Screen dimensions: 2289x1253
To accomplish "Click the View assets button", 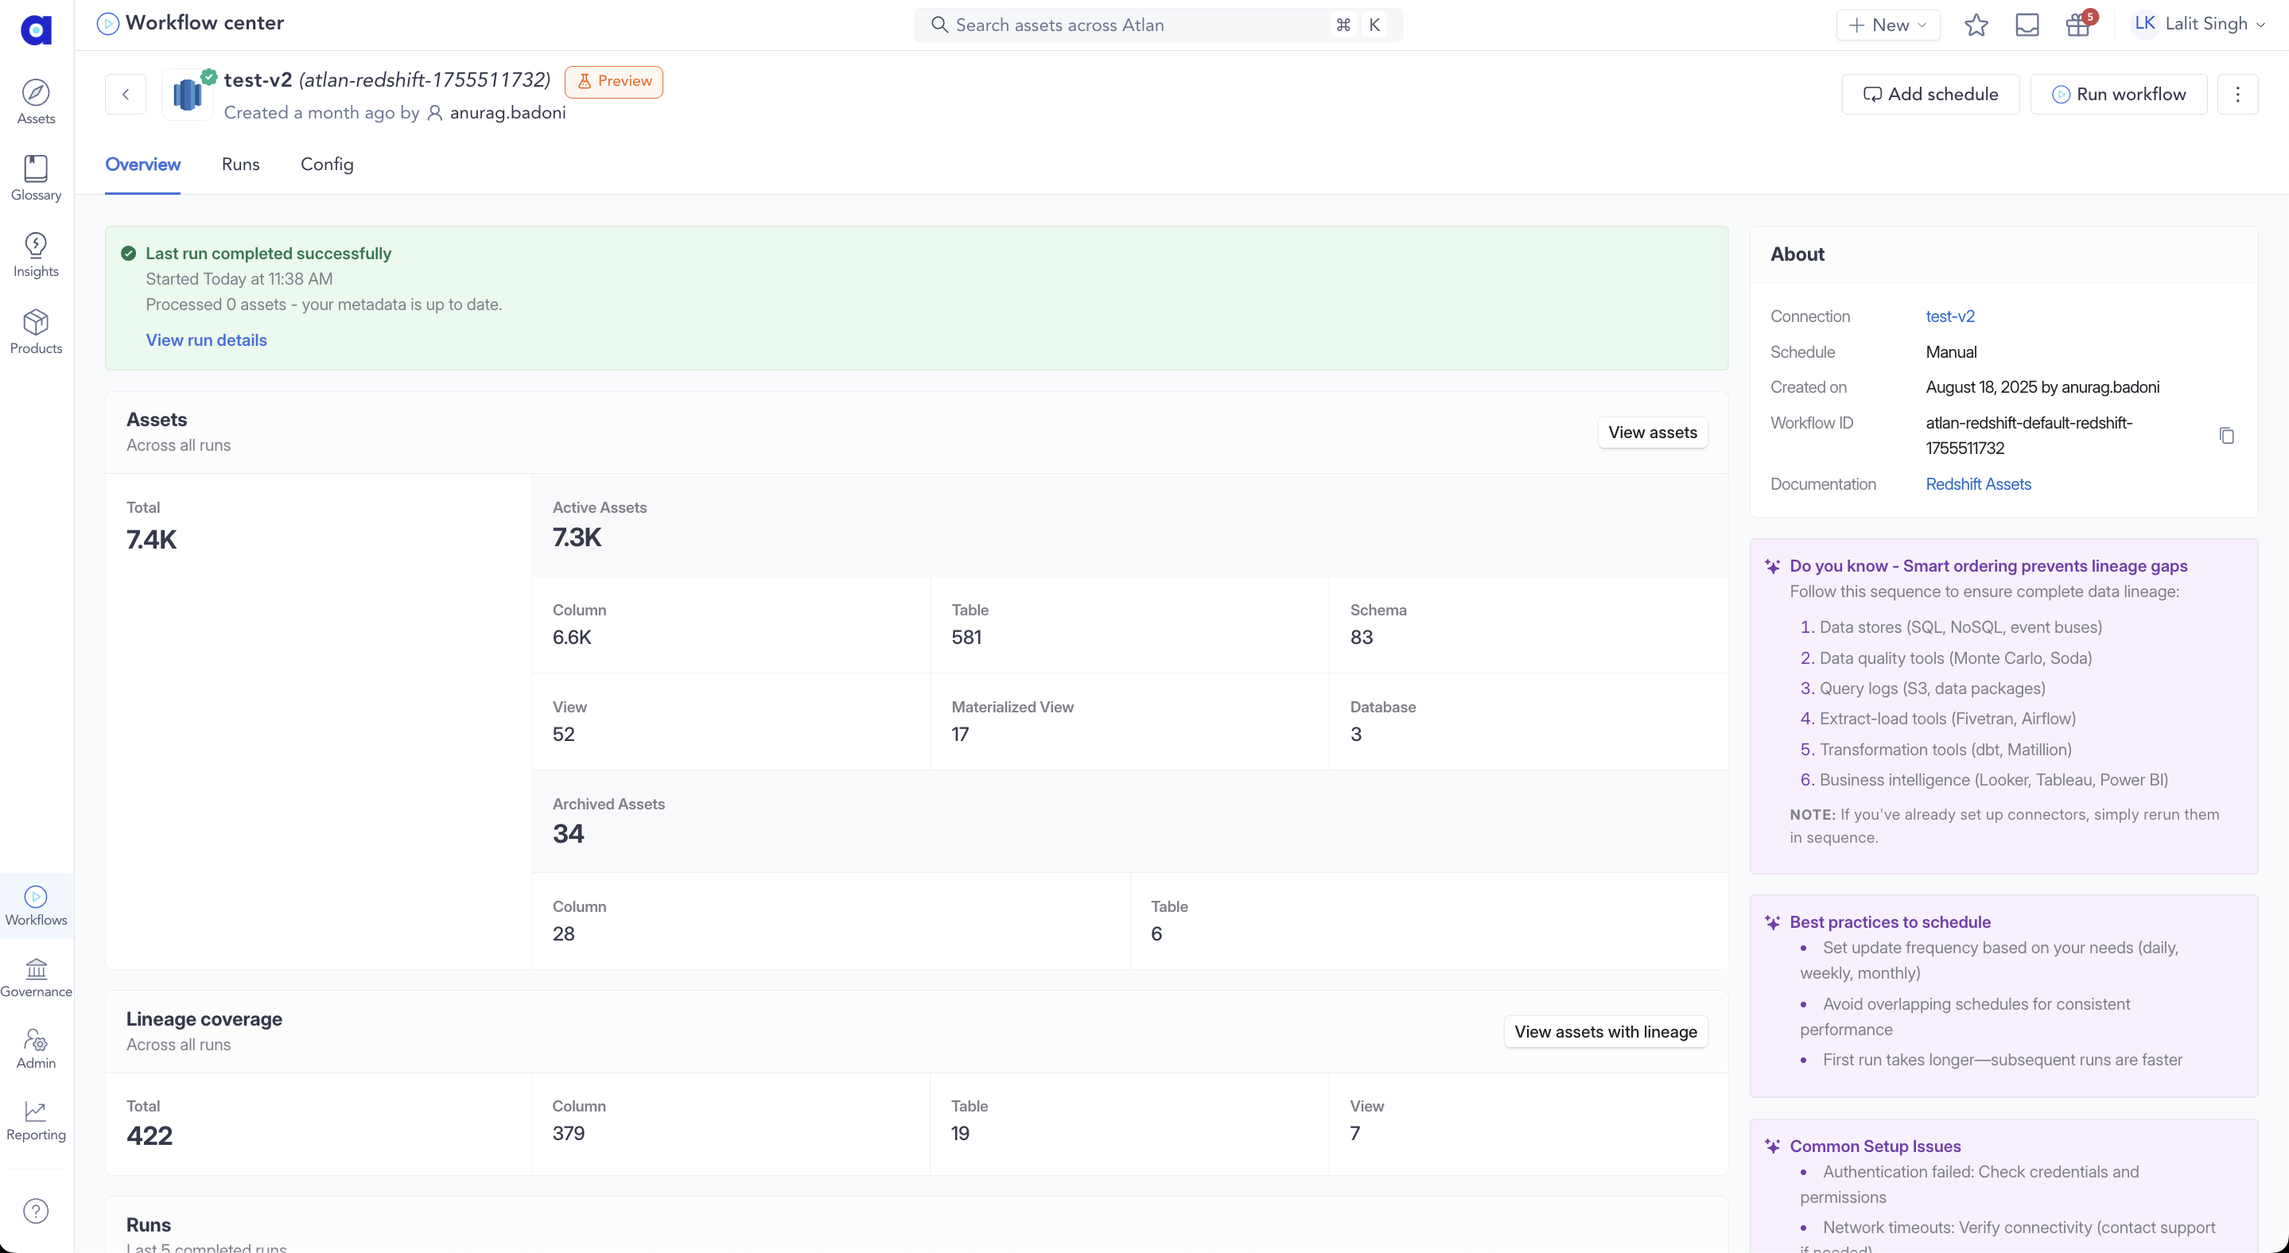I will (x=1652, y=433).
